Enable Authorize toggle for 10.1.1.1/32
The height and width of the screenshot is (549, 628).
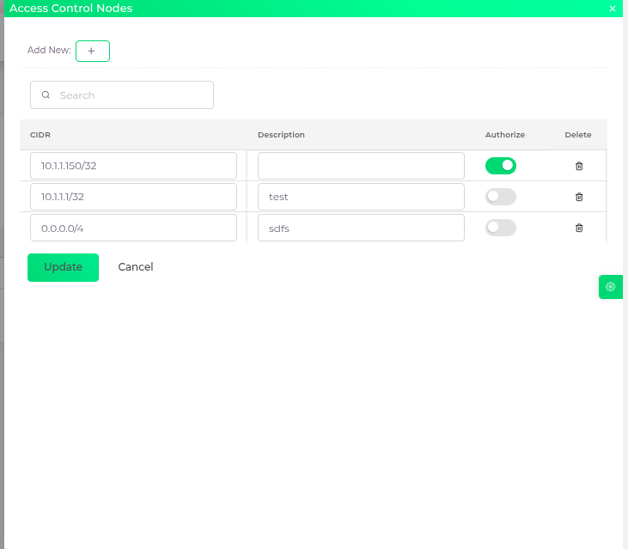[x=500, y=197]
